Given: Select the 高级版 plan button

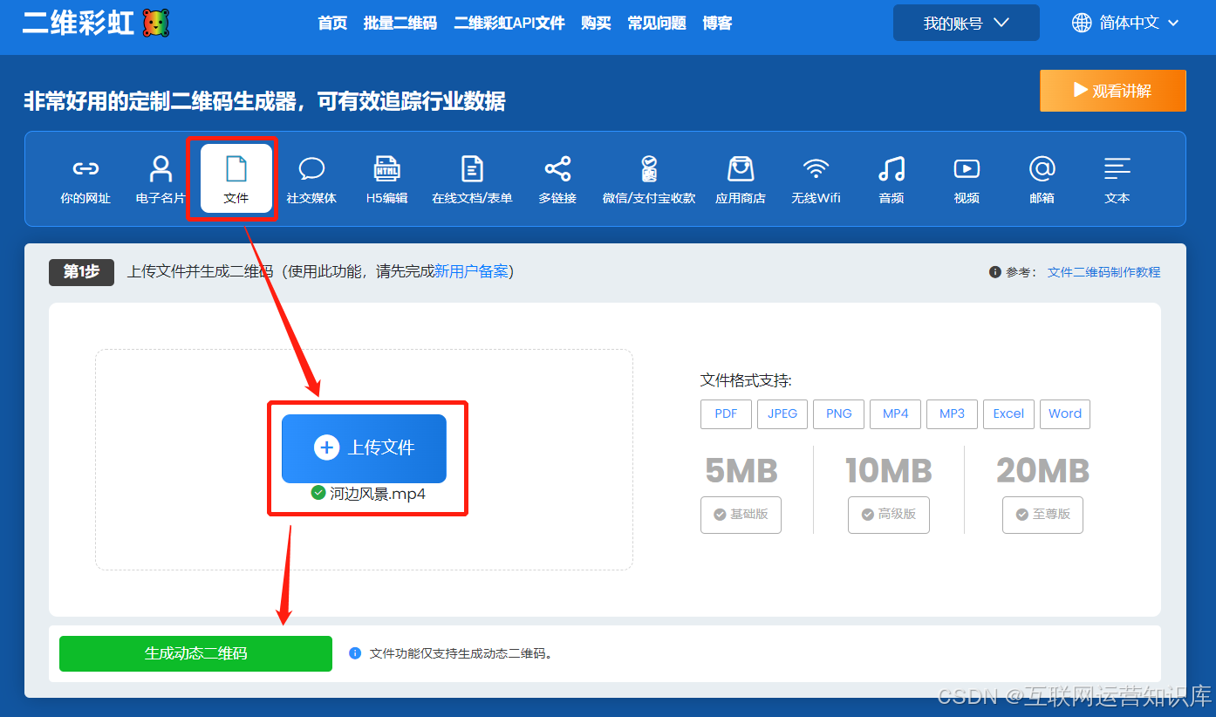Looking at the screenshot, I should (x=889, y=515).
